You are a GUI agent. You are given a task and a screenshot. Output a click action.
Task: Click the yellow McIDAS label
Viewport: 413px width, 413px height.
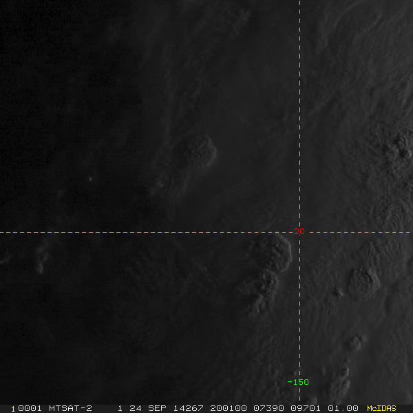(381, 408)
